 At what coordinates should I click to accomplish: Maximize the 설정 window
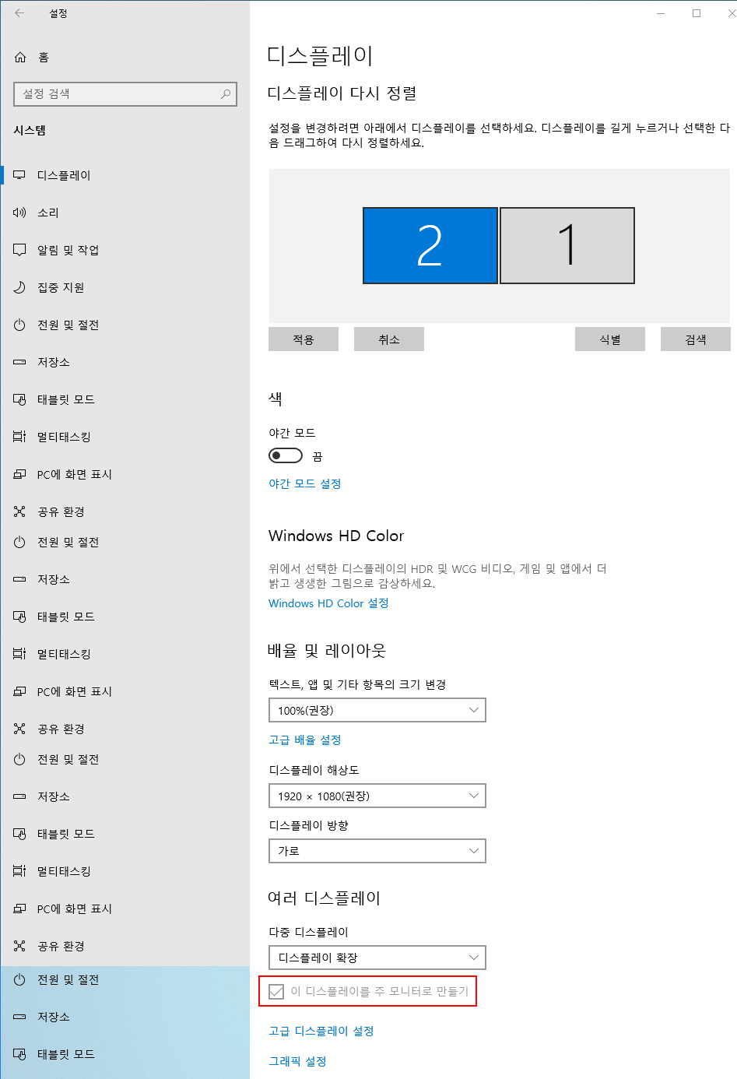[697, 13]
